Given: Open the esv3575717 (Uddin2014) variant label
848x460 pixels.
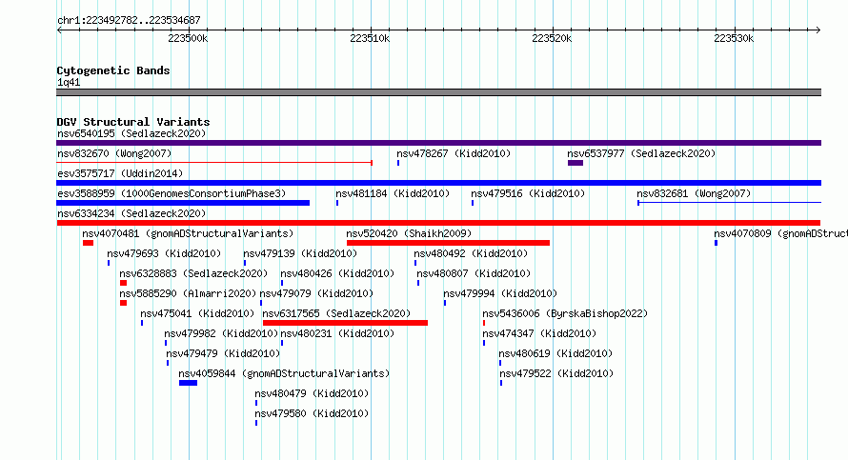Looking at the screenshot, I should point(120,173).
